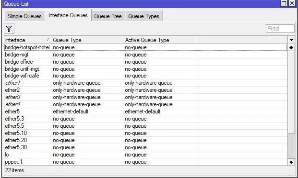Maximize the Queue List window
The height and width of the screenshot is (178, 298).
284,3
